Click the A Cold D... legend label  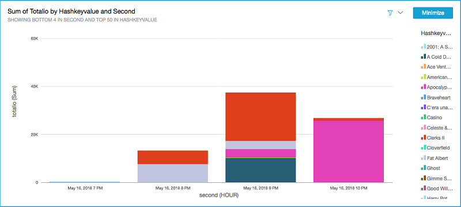point(439,57)
